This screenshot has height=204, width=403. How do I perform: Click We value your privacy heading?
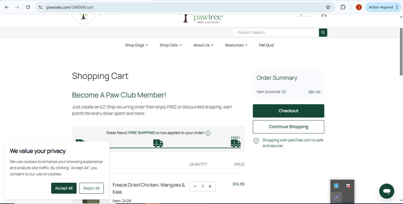pos(38,151)
